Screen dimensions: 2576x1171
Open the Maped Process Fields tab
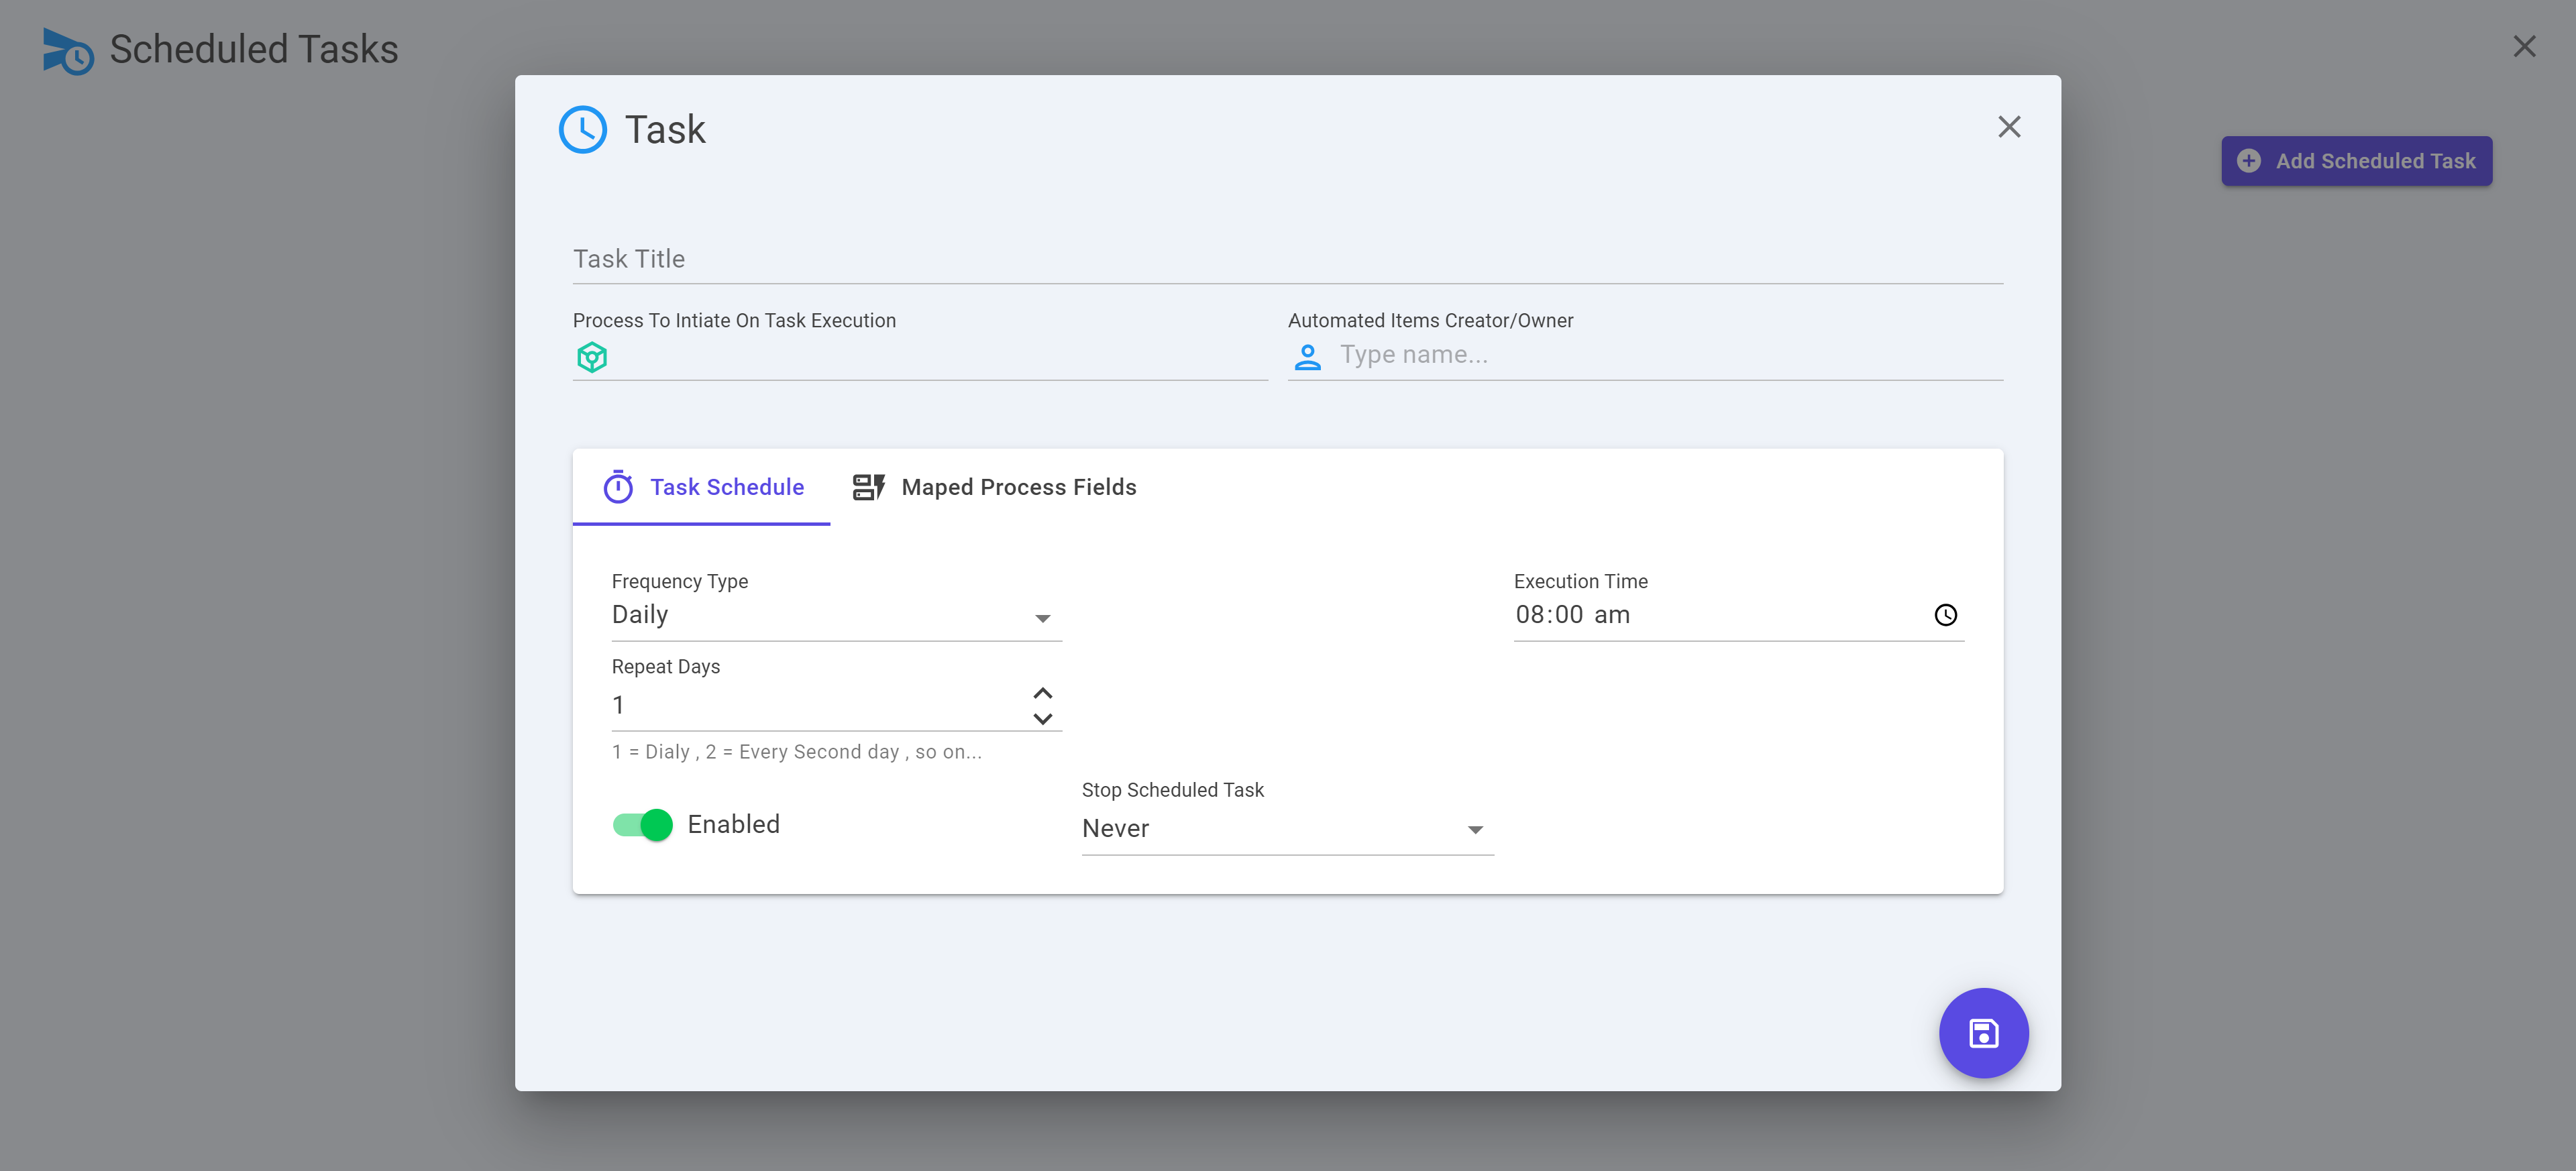coord(994,487)
